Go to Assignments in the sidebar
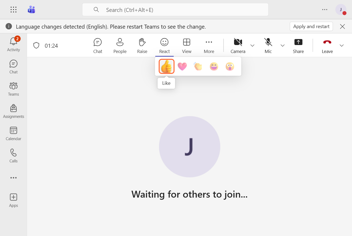 click(14, 112)
